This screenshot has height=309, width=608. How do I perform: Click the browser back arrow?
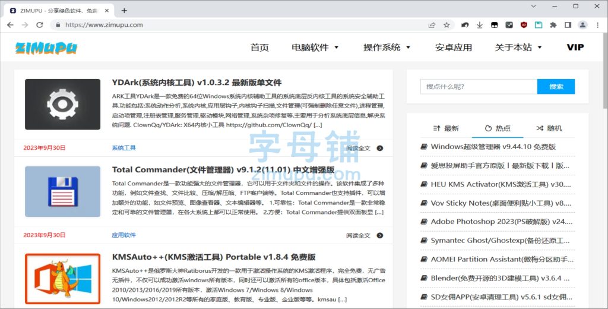10,25
